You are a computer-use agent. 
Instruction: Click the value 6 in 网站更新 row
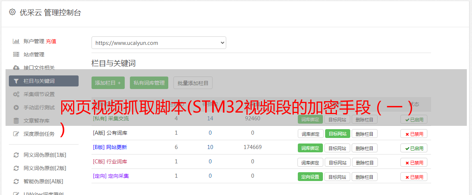pos(176,147)
